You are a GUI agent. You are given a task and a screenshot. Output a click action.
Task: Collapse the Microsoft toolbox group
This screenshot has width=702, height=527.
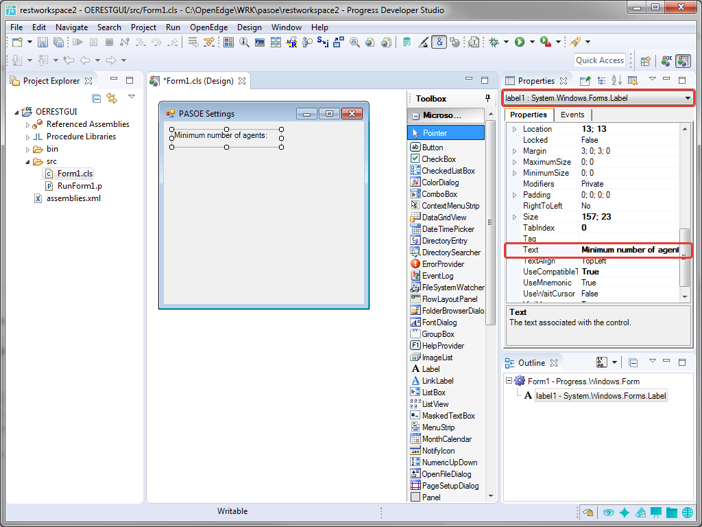coord(415,115)
